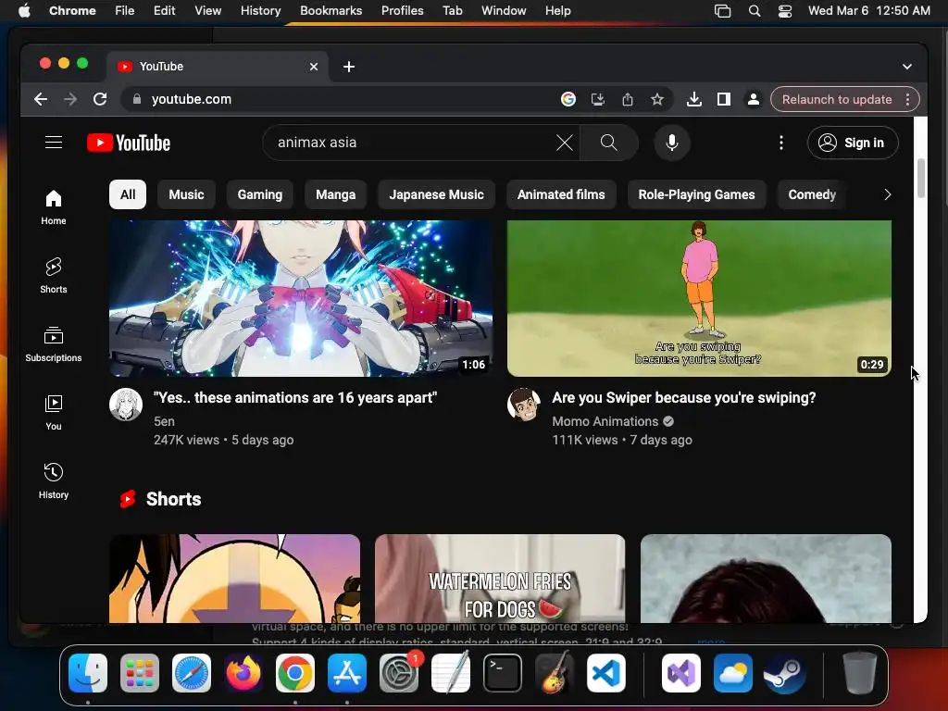Open History in sidebar
948x711 pixels.
54,481
